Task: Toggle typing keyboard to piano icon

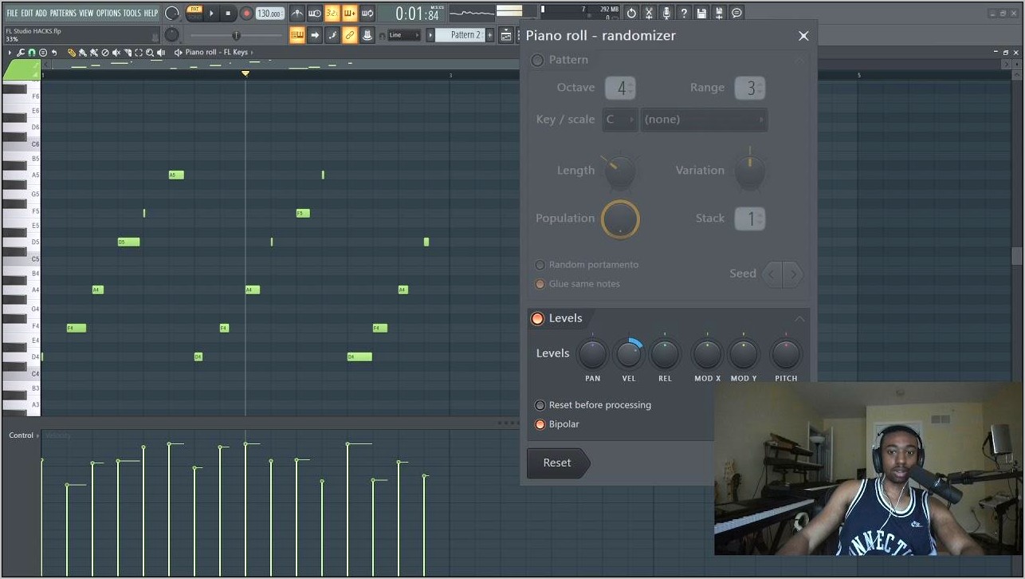Action: (x=297, y=35)
